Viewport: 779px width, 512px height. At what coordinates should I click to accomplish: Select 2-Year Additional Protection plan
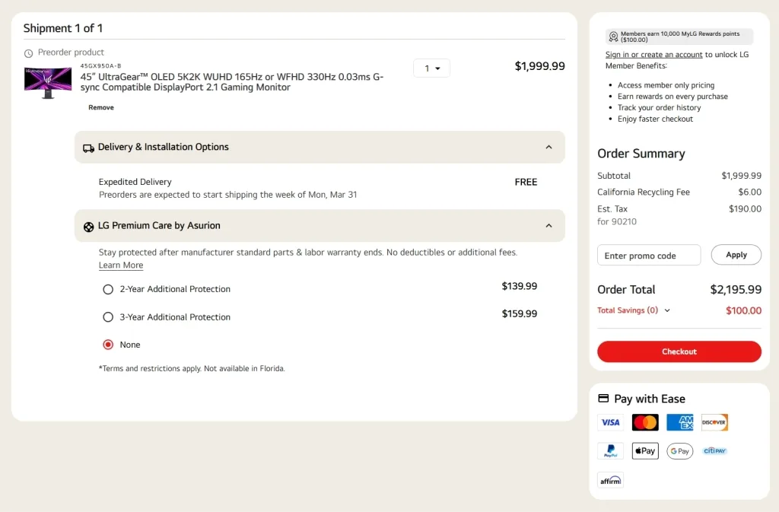point(108,289)
